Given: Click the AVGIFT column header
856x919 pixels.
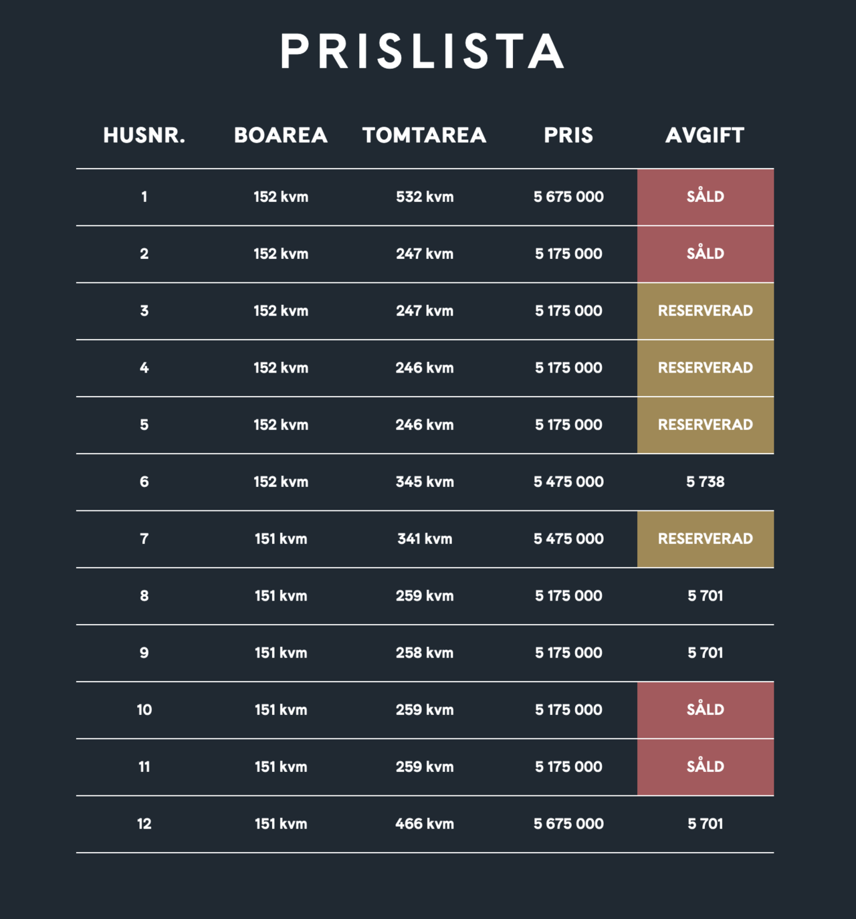Looking at the screenshot, I should (705, 136).
